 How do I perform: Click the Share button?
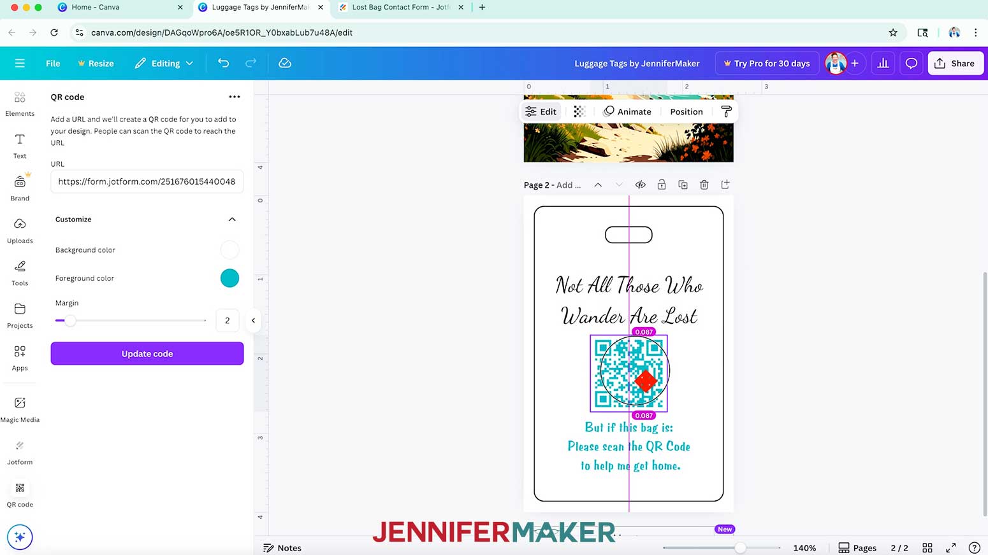coord(955,63)
